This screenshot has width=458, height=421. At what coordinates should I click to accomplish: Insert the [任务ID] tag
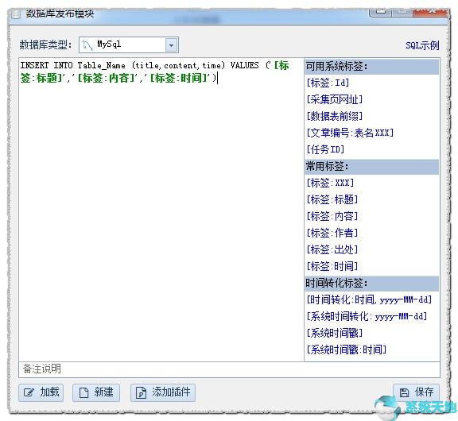pyautogui.click(x=325, y=149)
